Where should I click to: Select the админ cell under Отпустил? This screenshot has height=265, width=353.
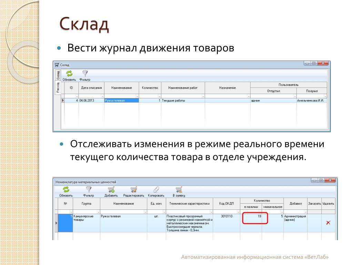click(x=273, y=100)
